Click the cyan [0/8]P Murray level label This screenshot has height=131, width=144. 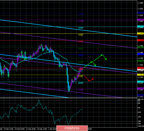click(x=81, y=83)
